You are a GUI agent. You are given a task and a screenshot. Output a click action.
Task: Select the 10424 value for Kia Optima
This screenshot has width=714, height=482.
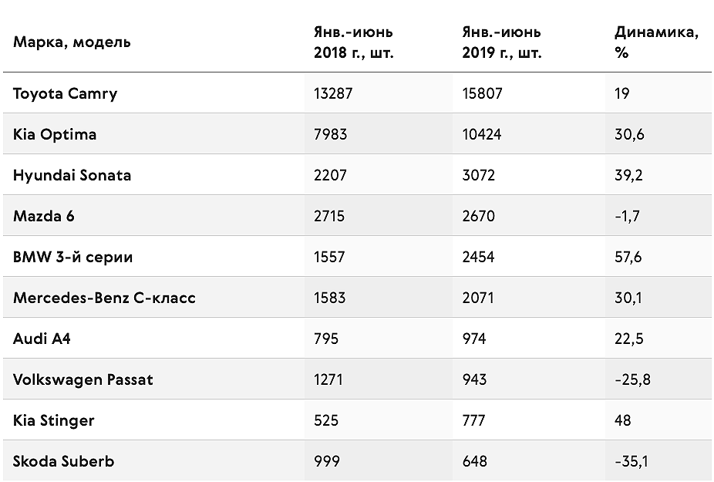point(482,134)
